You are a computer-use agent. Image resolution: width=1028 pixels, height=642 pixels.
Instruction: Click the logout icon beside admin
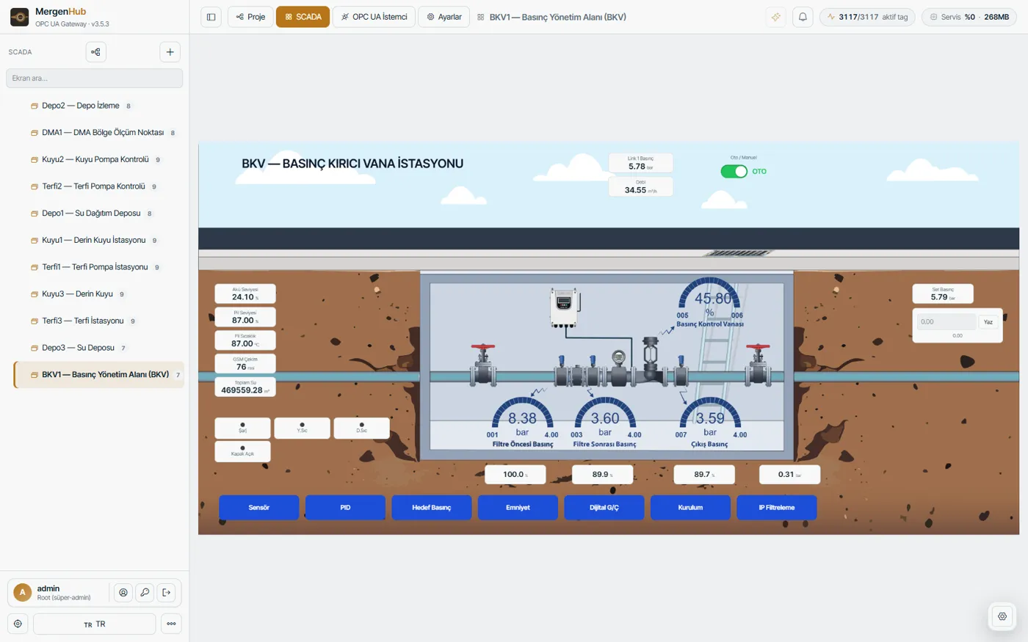coord(167,593)
